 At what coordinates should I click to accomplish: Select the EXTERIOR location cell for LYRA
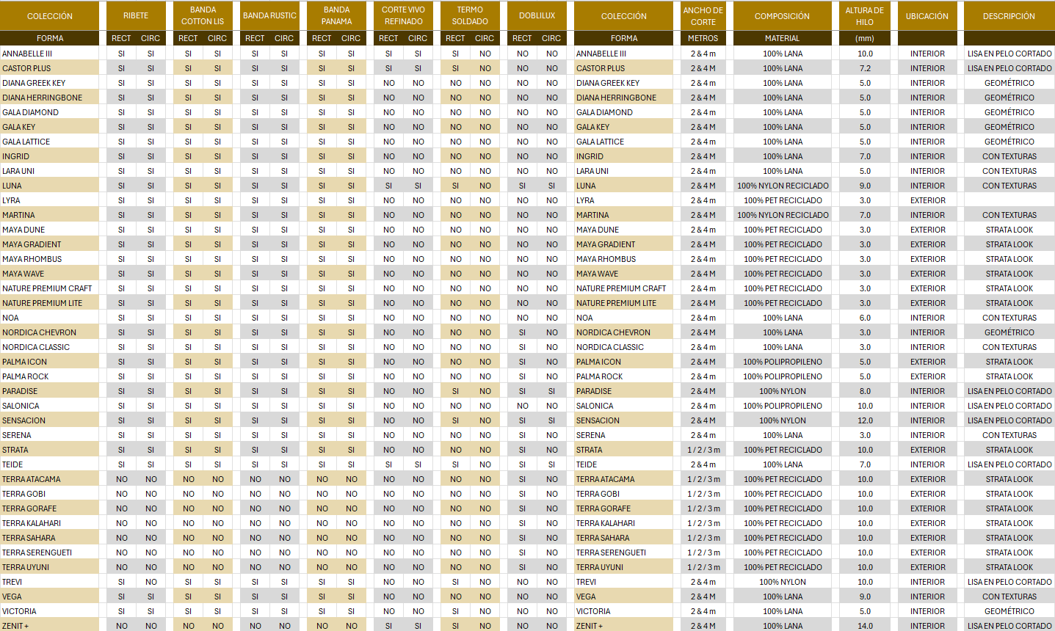click(x=927, y=200)
